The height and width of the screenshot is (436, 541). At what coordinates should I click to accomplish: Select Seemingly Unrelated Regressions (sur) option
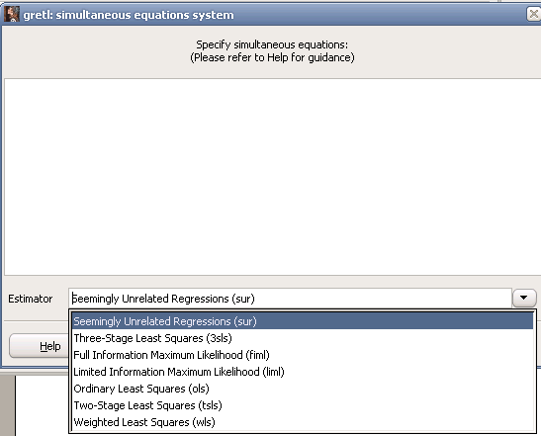click(303, 321)
